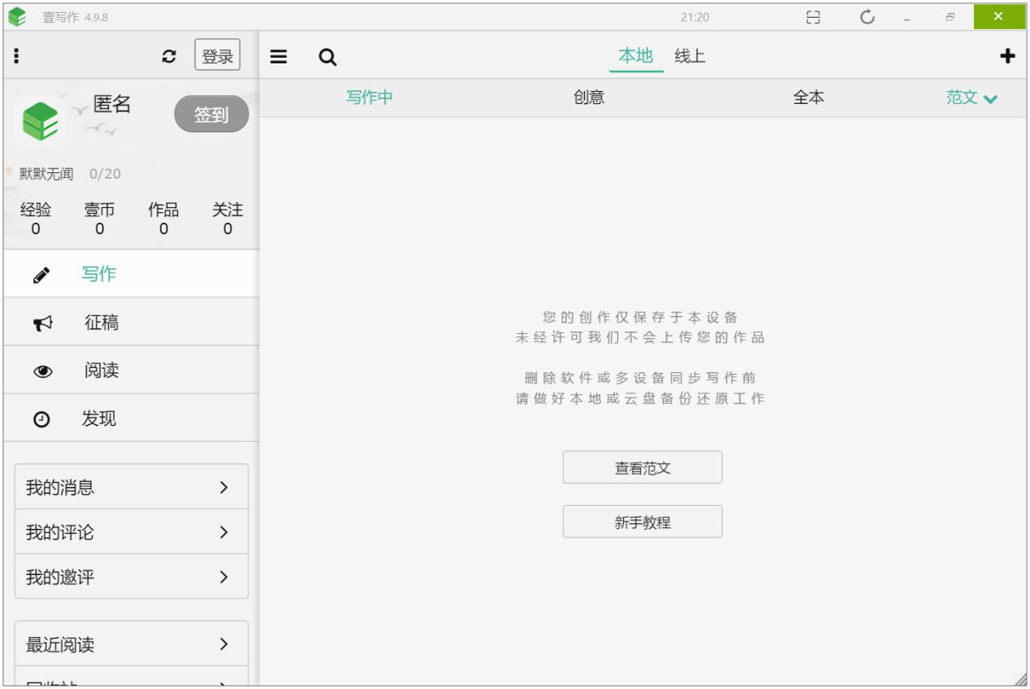
Task: Click the sync refresh icon
Action: coord(169,56)
